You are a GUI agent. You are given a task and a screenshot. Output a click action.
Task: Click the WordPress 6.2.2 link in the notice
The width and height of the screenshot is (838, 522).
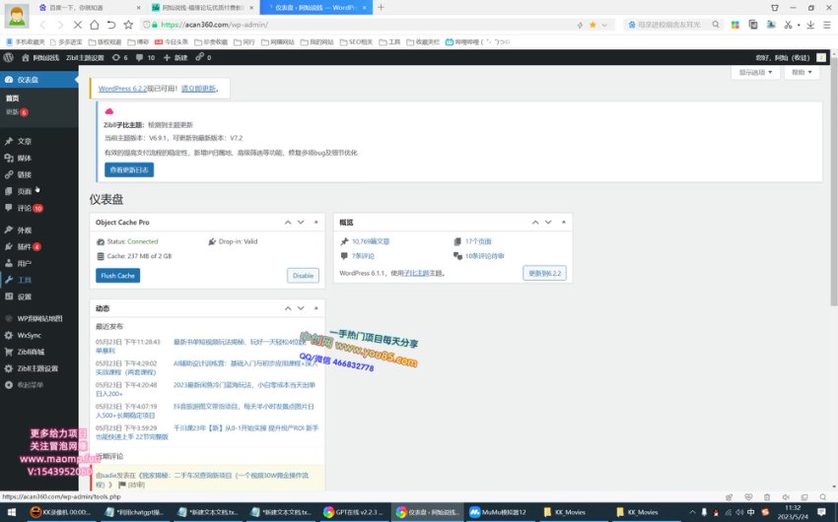[x=122, y=89]
